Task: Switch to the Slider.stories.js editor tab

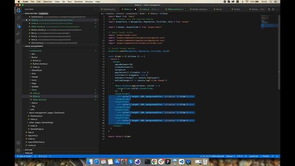Action: pyautogui.click(x=176, y=9)
